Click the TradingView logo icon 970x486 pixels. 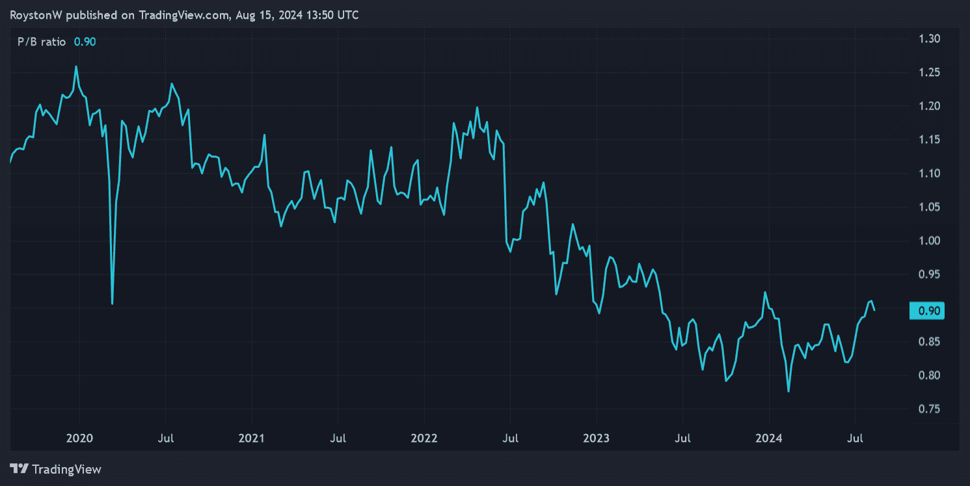coord(20,468)
